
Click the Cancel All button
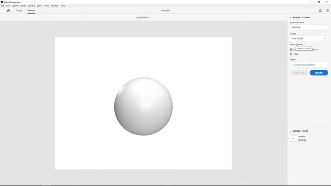pyautogui.click(x=299, y=73)
